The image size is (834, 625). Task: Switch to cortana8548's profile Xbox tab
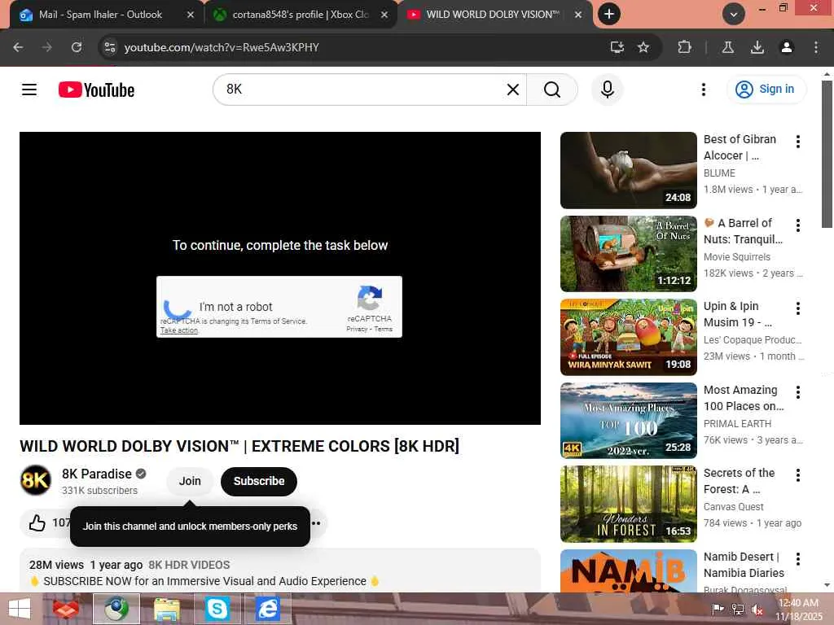[x=300, y=15]
